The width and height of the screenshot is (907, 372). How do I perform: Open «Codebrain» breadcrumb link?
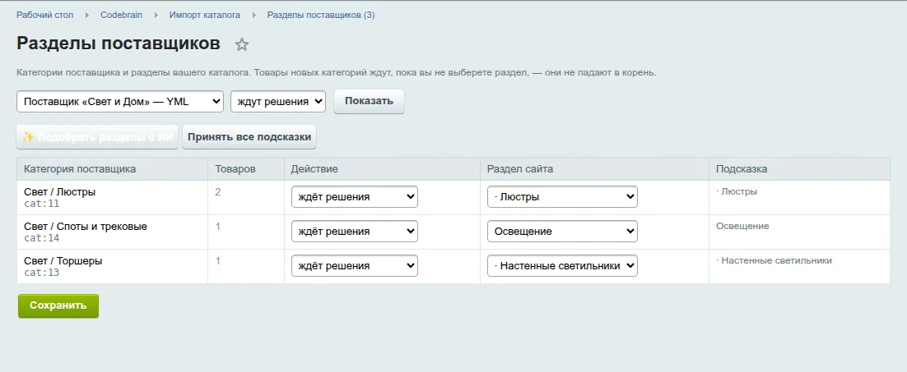pos(121,15)
